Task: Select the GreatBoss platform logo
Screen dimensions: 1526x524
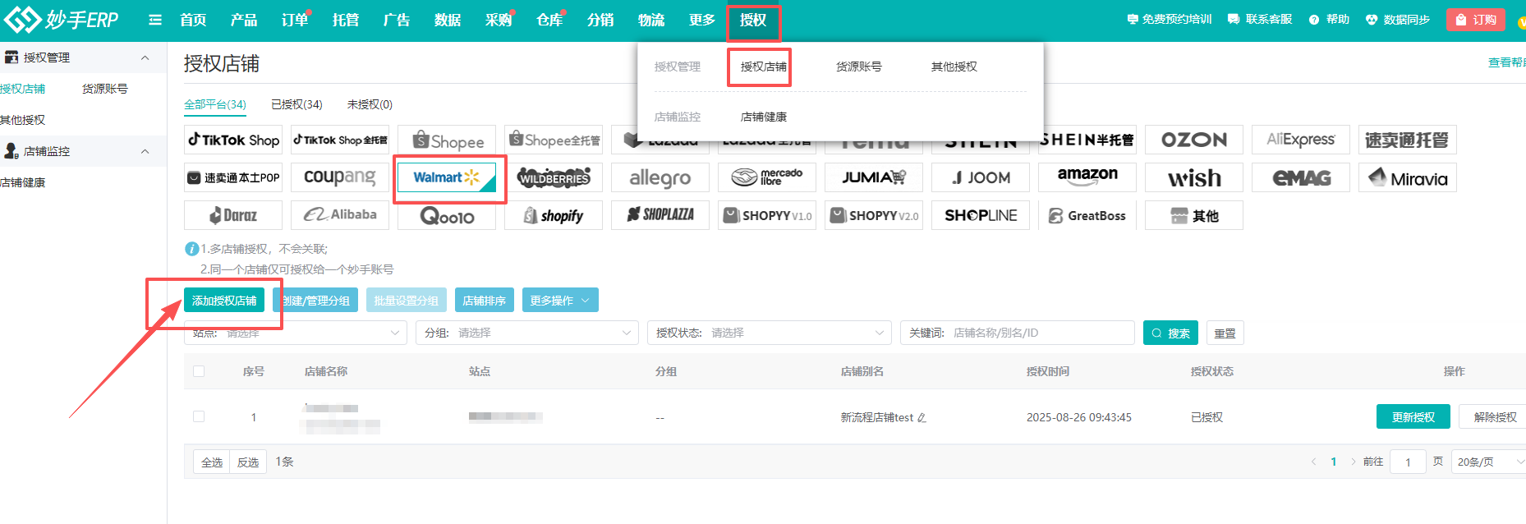Action: pos(1087,215)
